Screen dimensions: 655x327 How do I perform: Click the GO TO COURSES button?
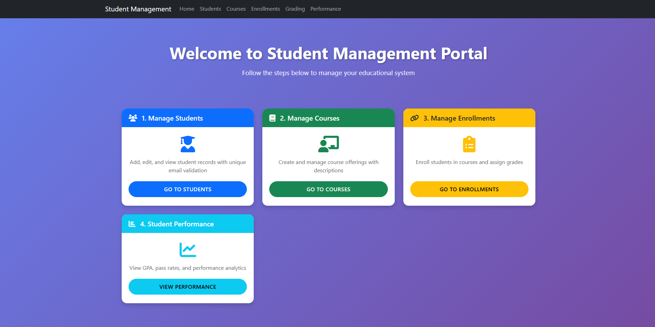point(328,189)
